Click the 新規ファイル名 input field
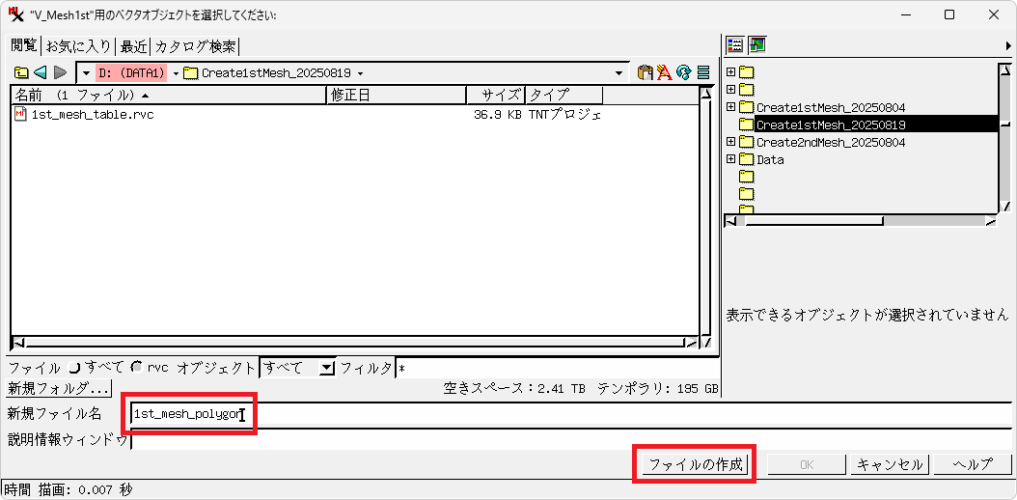Viewport: 1017px width, 500px height. point(569,414)
